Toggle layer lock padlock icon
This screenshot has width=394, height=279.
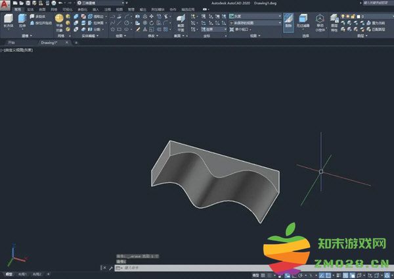pyautogui.click(x=353, y=16)
